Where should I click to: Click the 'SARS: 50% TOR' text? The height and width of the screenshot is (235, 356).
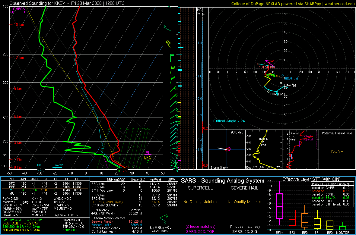point(200,231)
